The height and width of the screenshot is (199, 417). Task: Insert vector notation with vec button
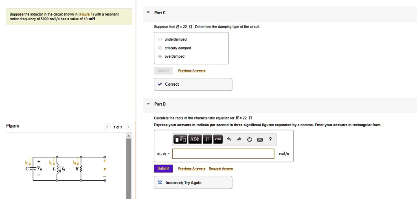[x=218, y=139]
